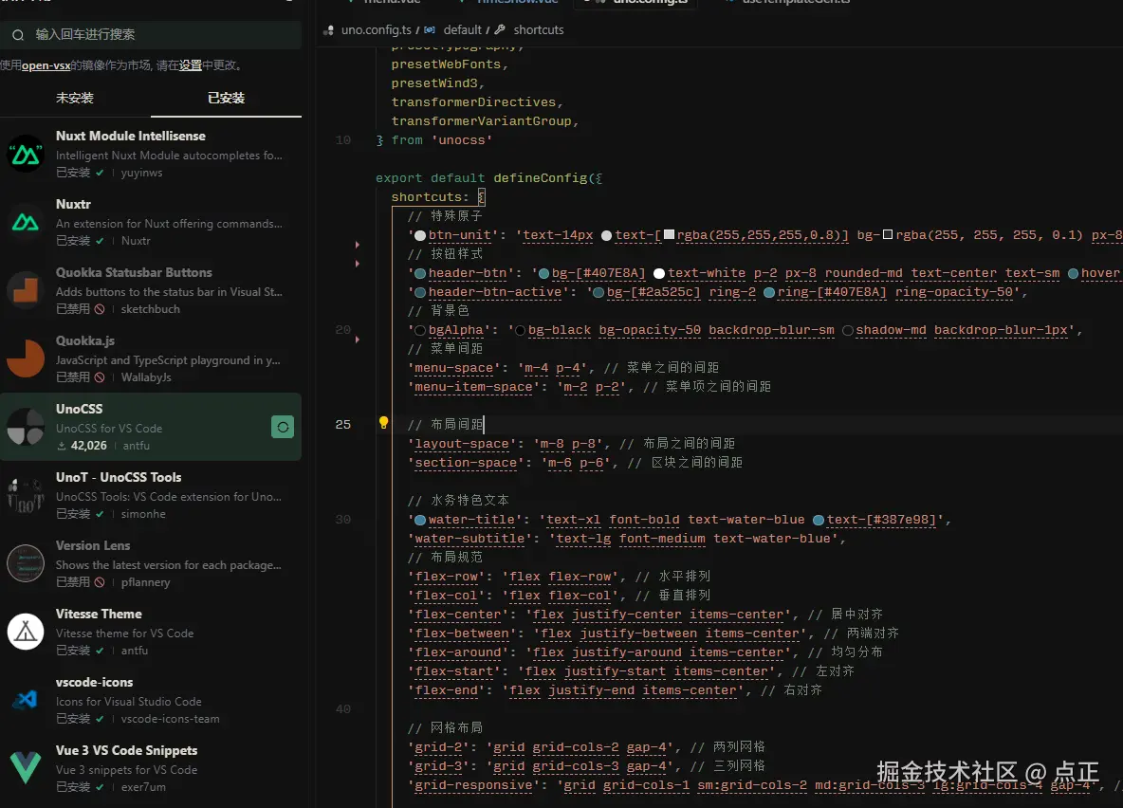Click the 'unocss' import string
Image resolution: width=1123 pixels, height=808 pixels.
[461, 140]
